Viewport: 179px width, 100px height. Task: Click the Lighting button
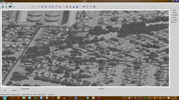[14, 90]
